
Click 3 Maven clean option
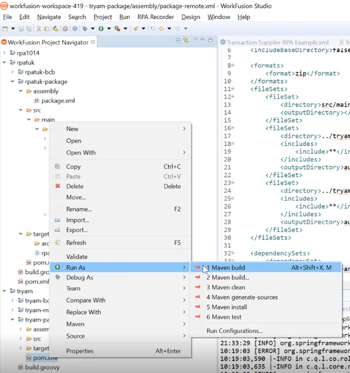pyautogui.click(x=266, y=287)
